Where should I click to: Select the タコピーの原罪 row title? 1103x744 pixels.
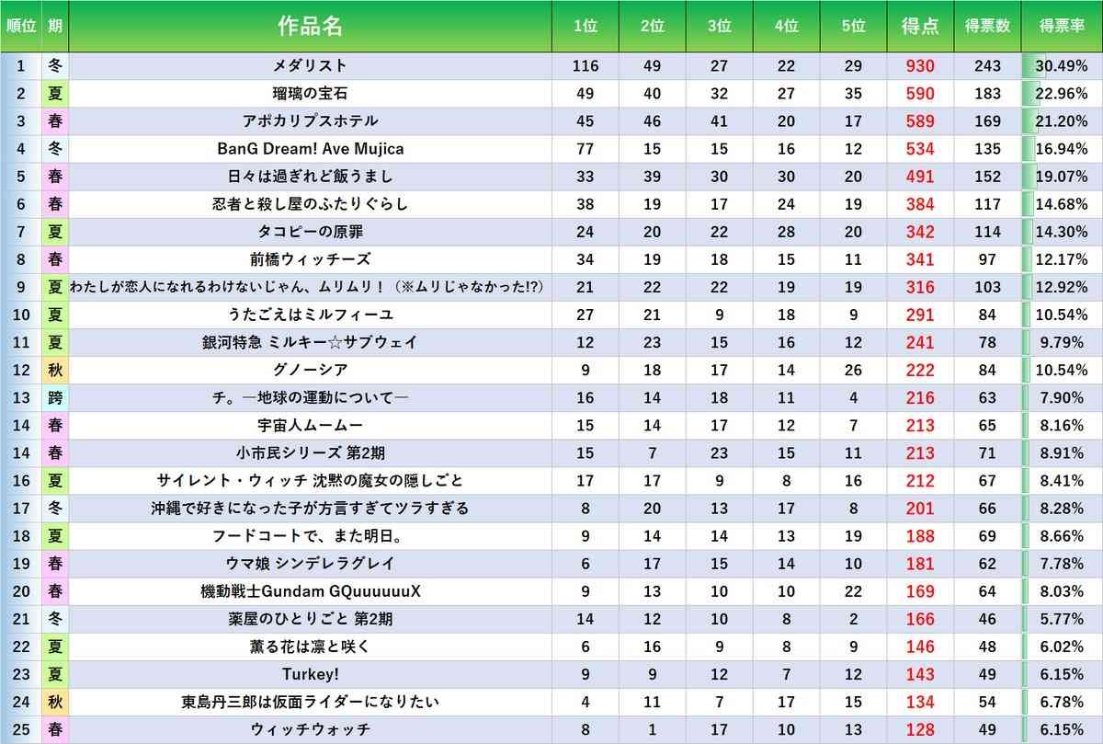click(x=310, y=232)
